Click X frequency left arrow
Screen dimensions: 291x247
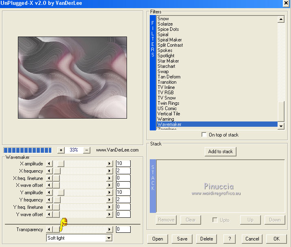[x=49, y=171]
